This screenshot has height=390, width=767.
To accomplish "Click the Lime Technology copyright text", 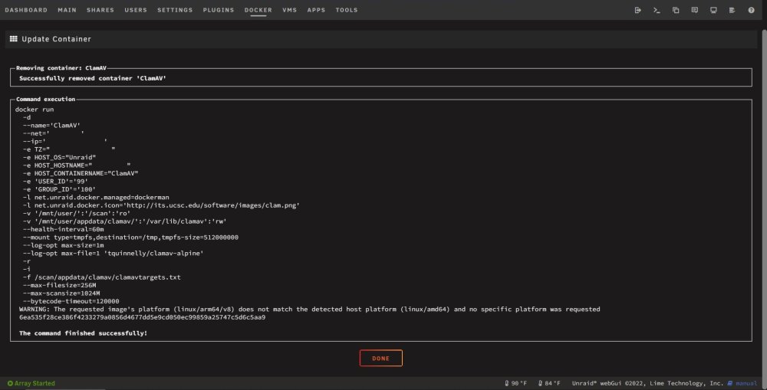I will pos(647,383).
